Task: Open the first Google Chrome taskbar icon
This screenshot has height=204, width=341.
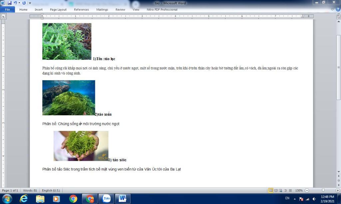Action: coord(73,199)
